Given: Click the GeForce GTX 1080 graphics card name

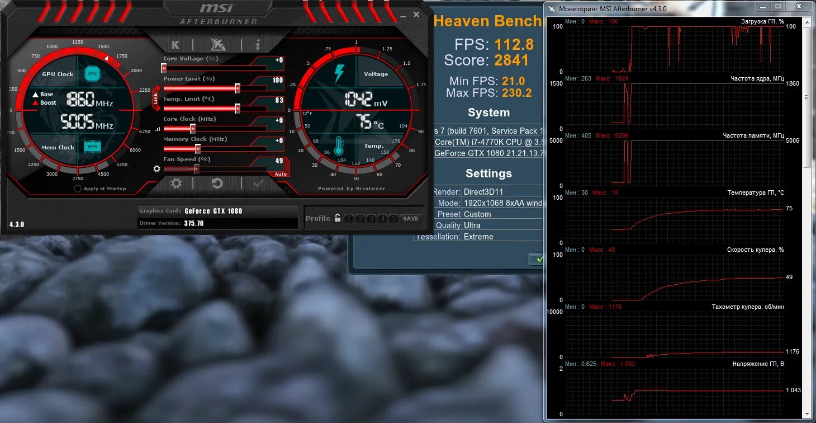Looking at the screenshot, I should click(214, 211).
